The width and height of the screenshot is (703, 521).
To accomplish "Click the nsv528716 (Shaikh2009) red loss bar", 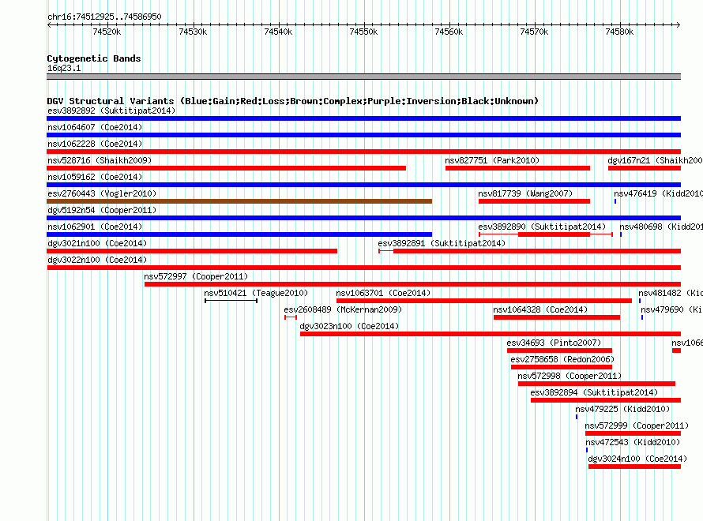I will (x=227, y=168).
